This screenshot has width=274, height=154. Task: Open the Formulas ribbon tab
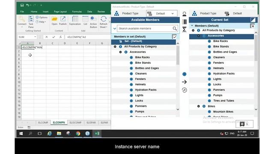(x=77, y=12)
